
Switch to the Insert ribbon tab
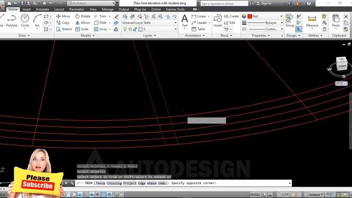pyautogui.click(x=26, y=9)
